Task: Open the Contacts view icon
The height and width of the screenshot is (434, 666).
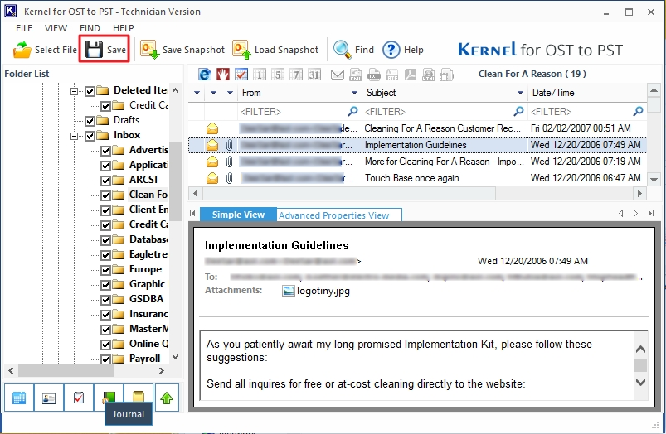Action: (47, 398)
